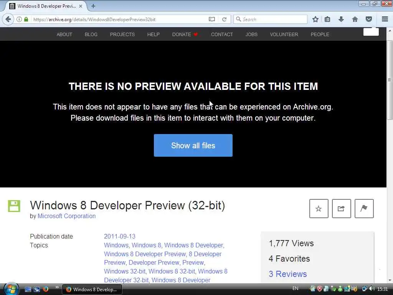Screen dimensions: 393x295
Task: Click the scrollbar down arrow
Action: (x=390, y=280)
